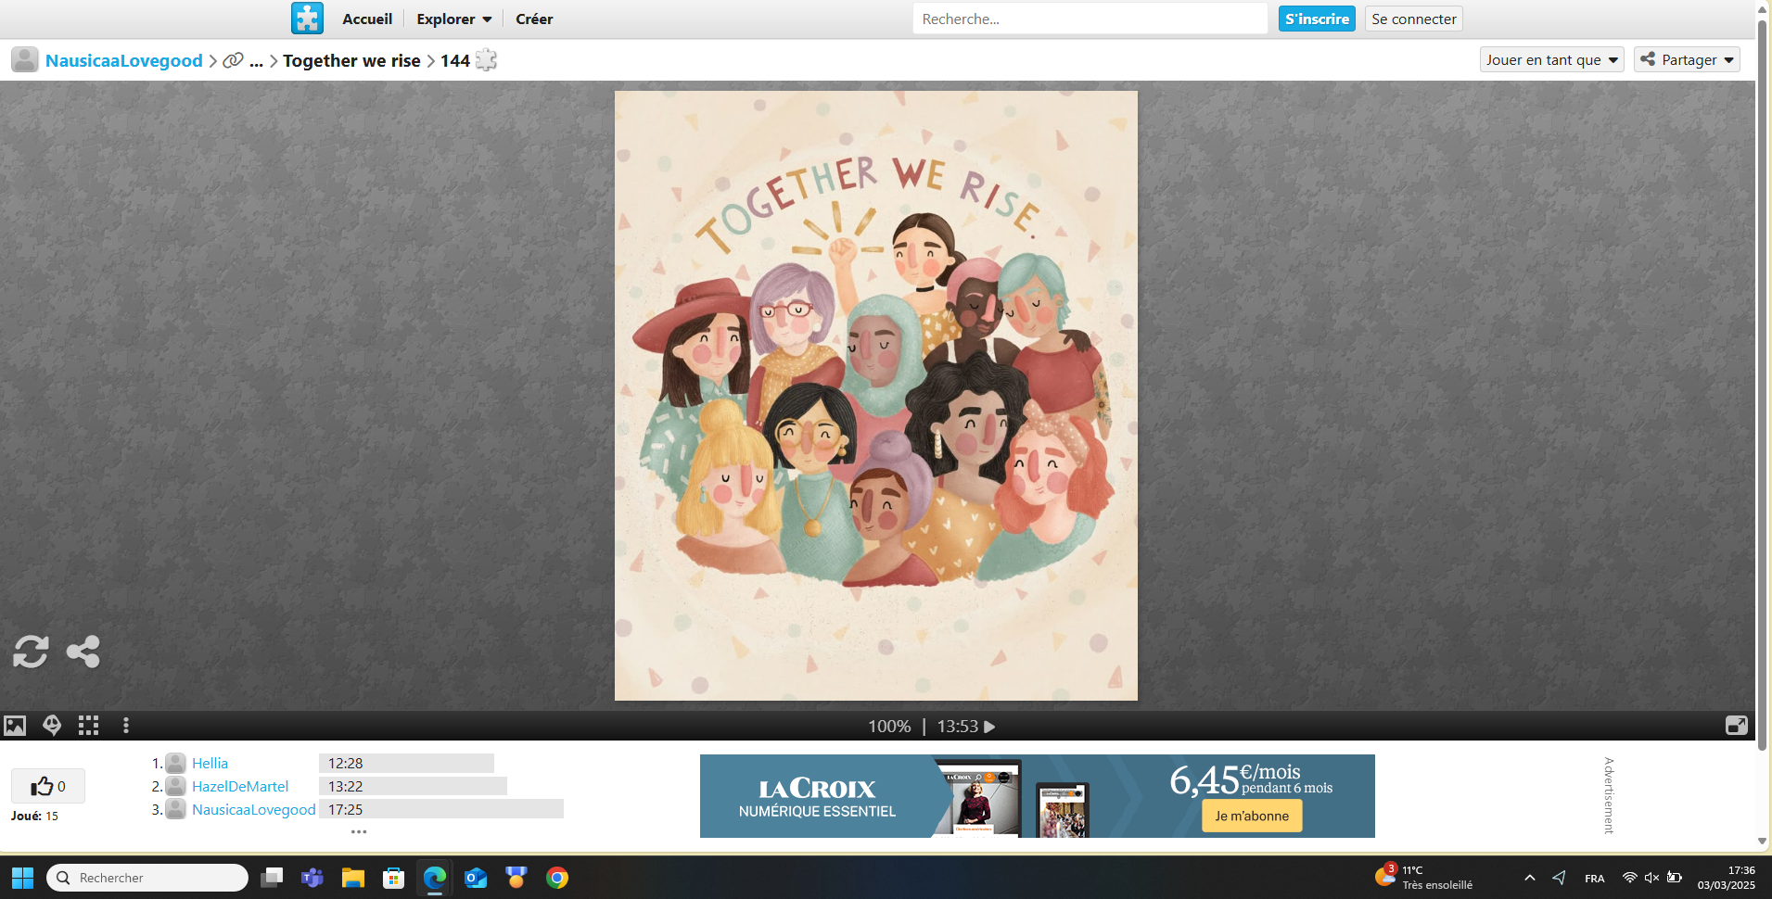Toggle fullscreen mode icon
This screenshot has height=899, width=1772.
click(x=1737, y=726)
